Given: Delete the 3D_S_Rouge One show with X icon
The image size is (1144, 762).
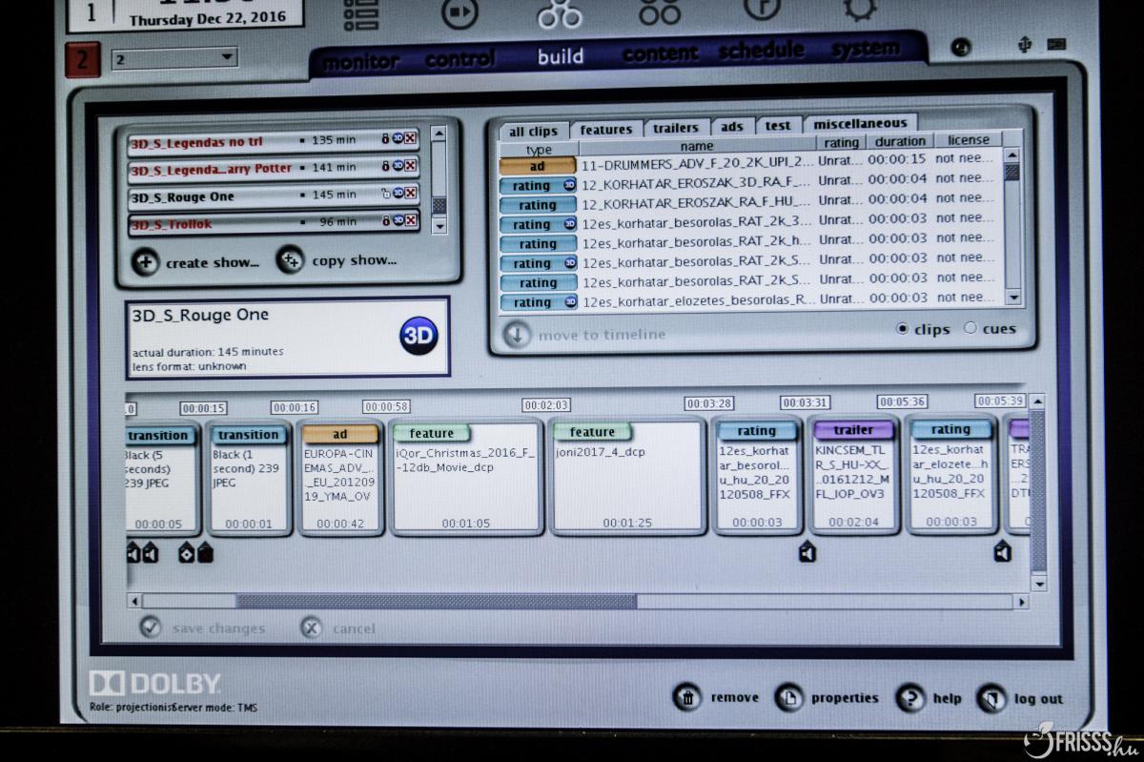Looking at the screenshot, I should [410, 195].
